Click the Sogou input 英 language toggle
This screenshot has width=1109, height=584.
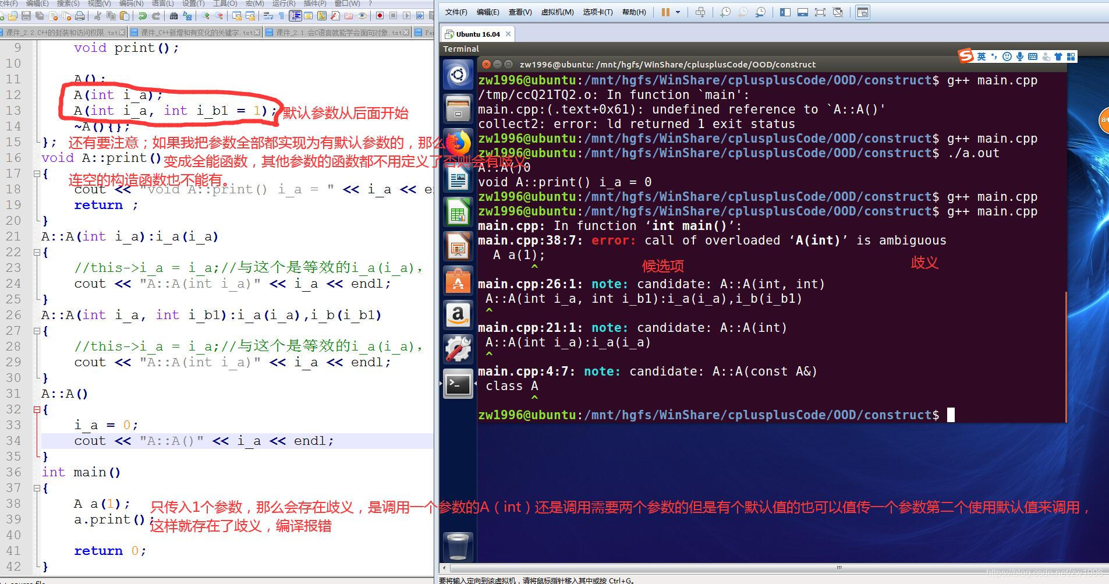tap(982, 56)
